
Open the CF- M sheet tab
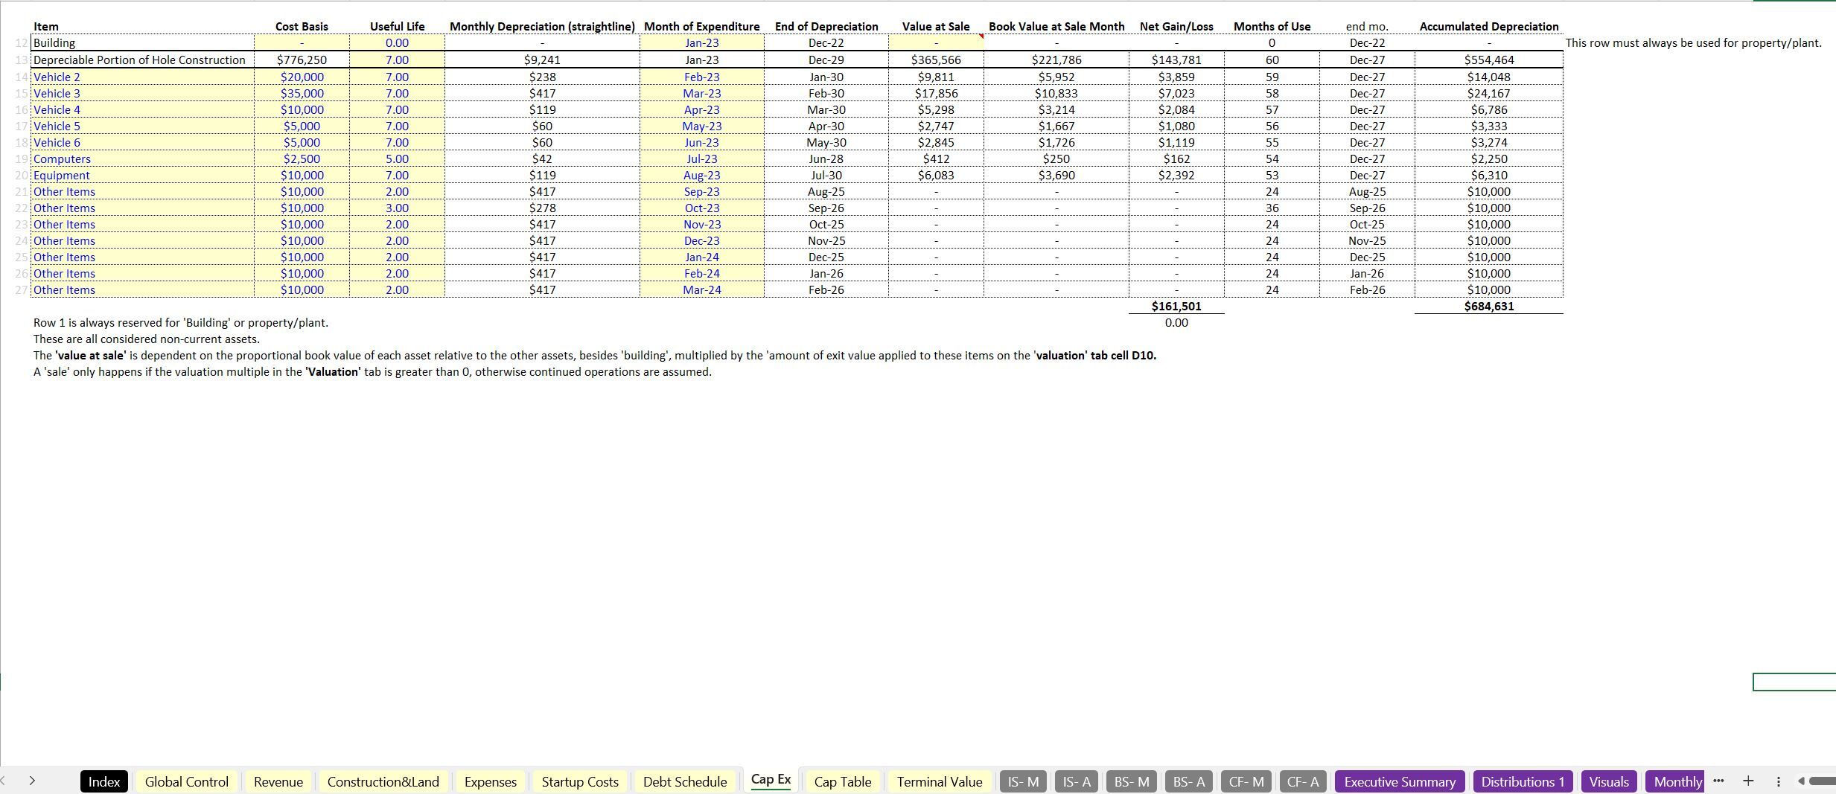pos(1246,781)
